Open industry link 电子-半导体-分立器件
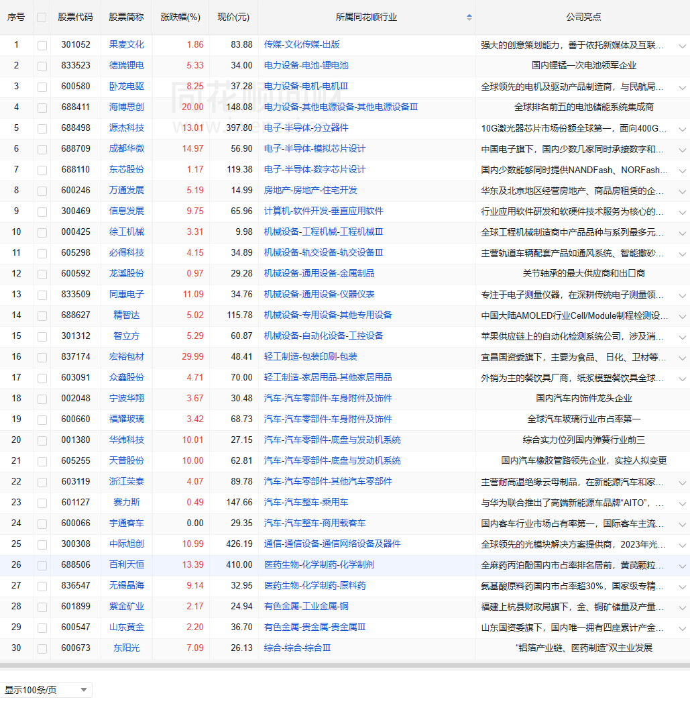 point(306,128)
